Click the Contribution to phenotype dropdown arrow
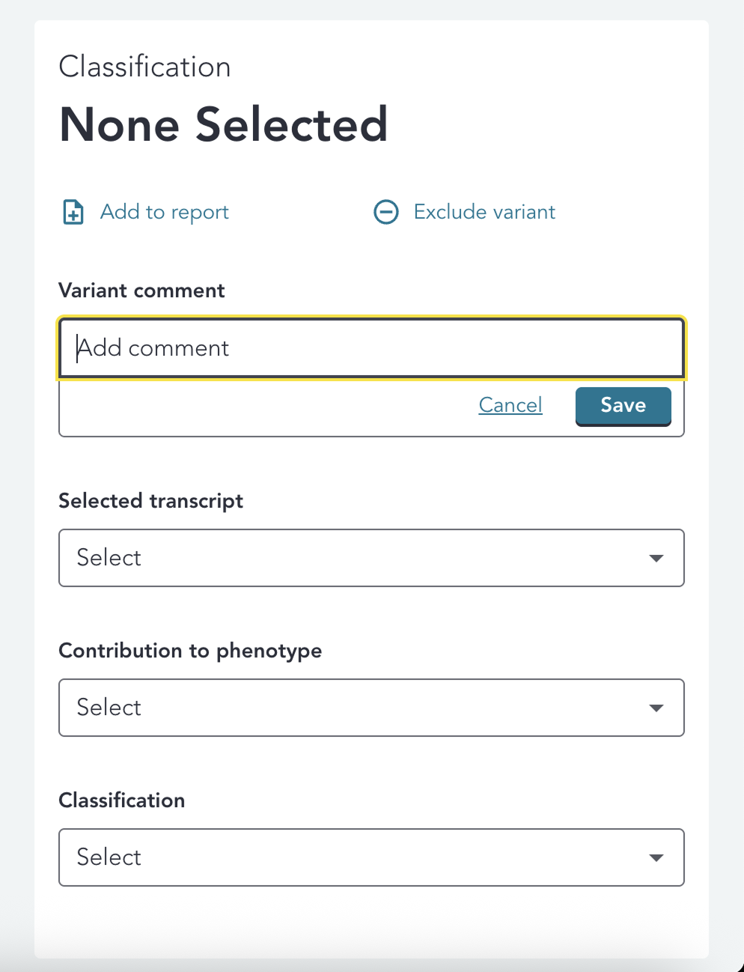The height and width of the screenshot is (972, 744). click(656, 708)
